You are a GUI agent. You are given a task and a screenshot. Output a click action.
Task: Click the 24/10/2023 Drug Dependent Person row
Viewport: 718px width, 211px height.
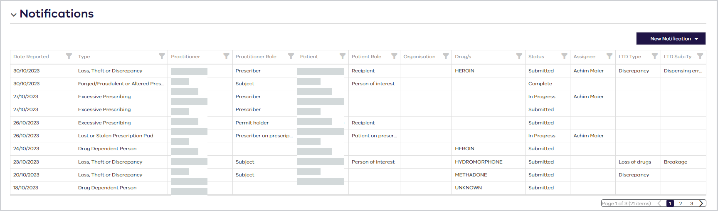click(358, 149)
